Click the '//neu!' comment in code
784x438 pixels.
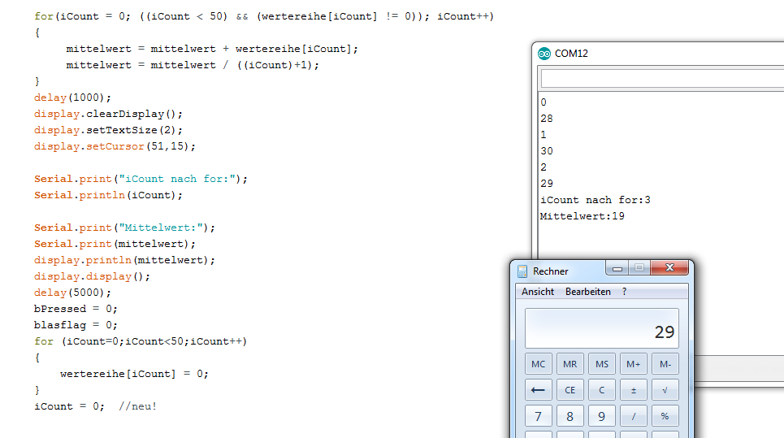pos(137,406)
